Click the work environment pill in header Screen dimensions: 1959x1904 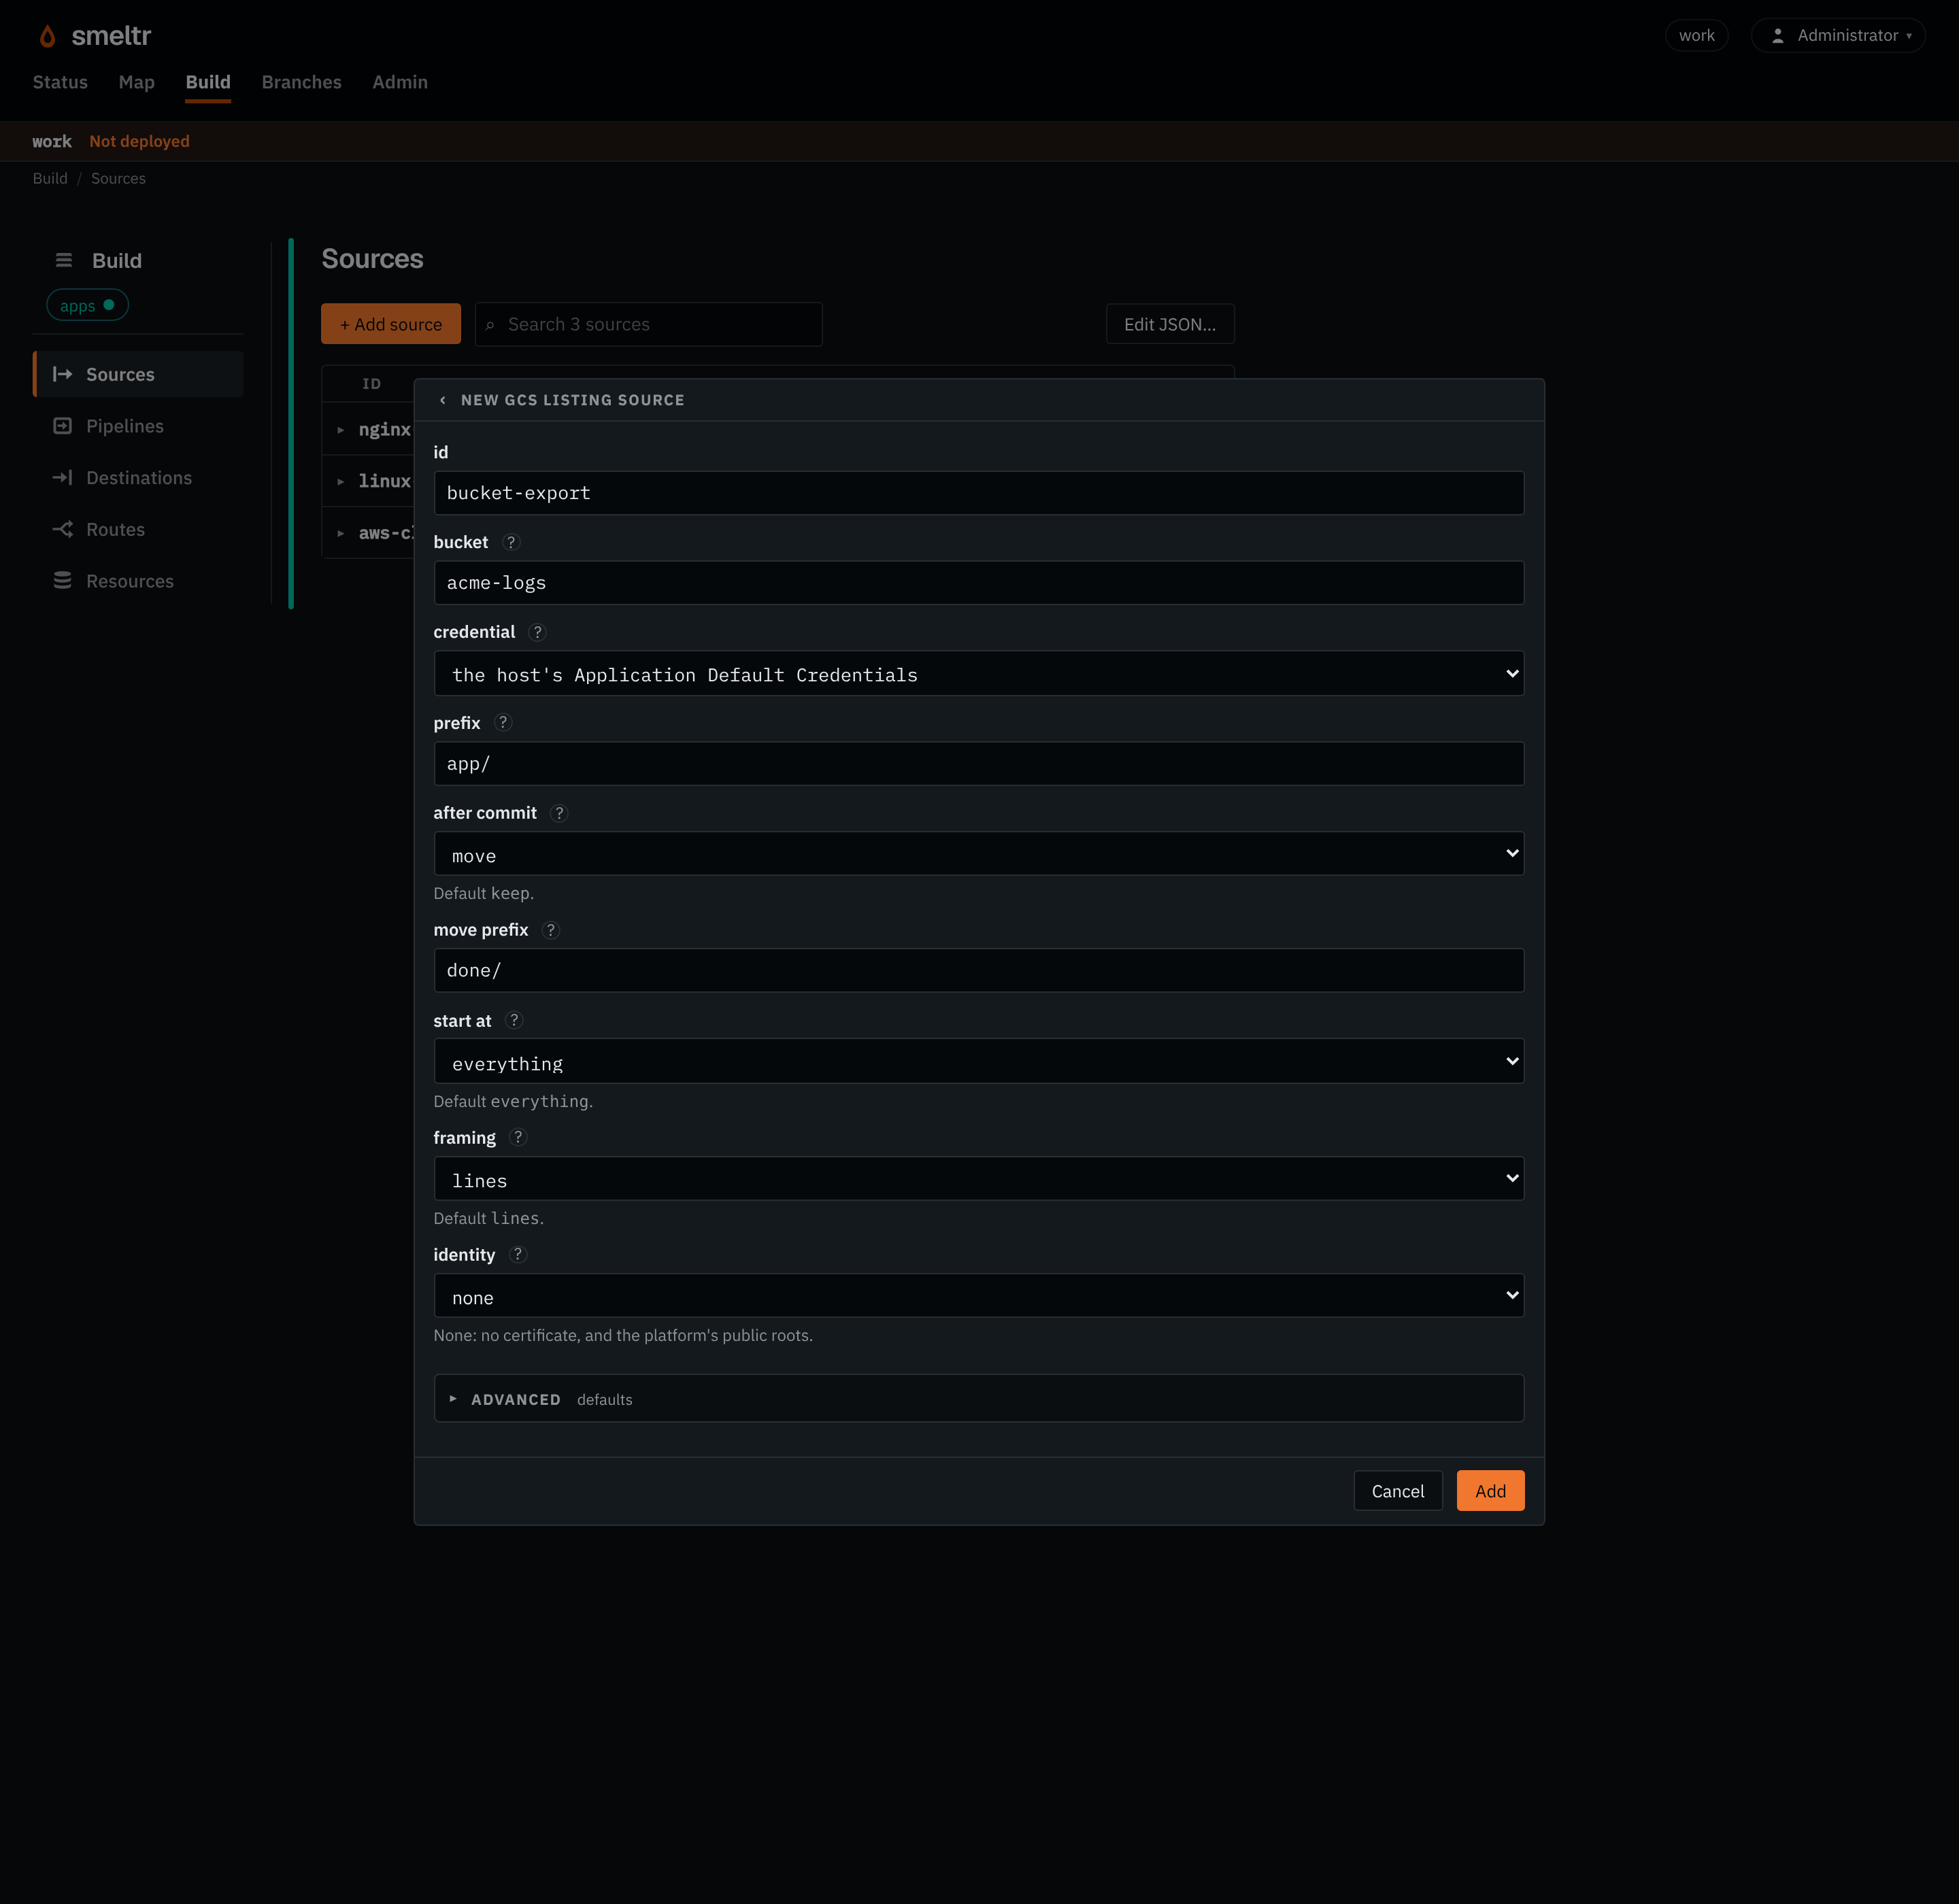1696,36
